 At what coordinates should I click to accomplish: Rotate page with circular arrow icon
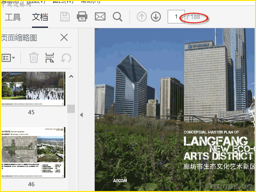tap(66, 58)
